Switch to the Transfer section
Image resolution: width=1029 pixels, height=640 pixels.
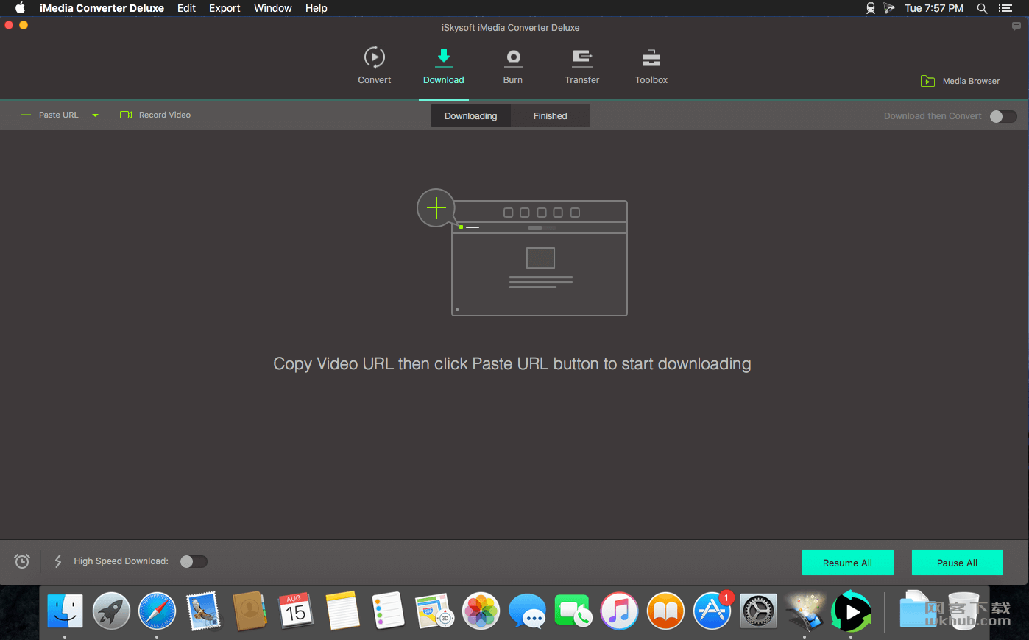click(x=581, y=66)
